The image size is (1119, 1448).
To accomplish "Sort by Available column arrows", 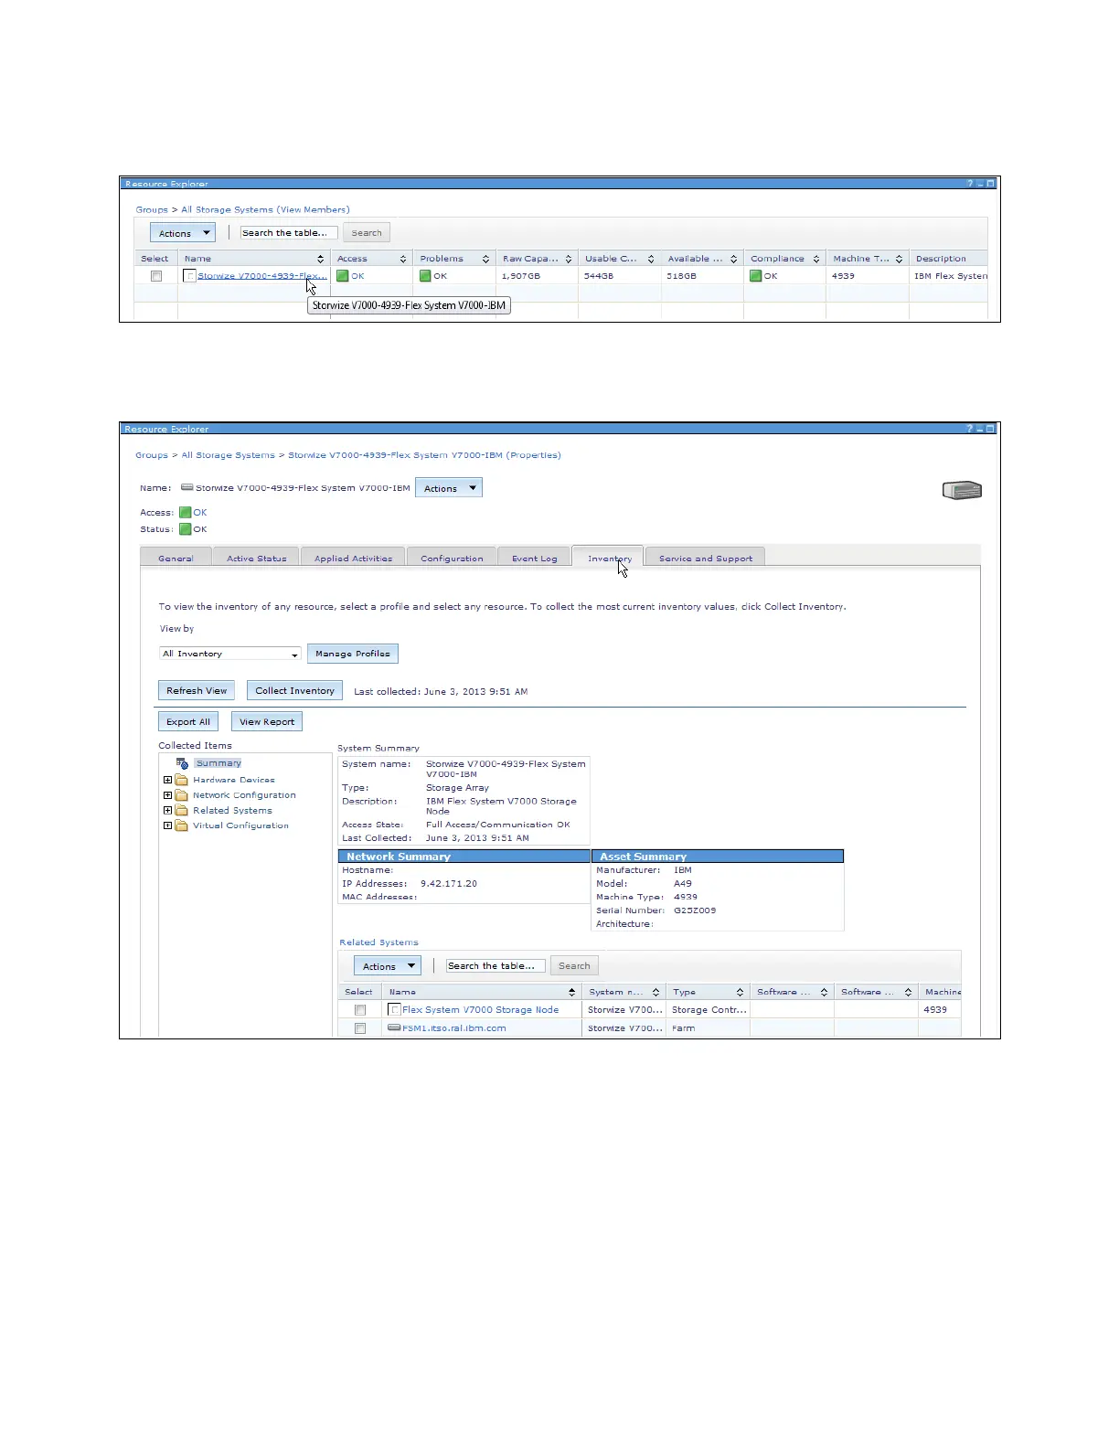I will tap(733, 259).
